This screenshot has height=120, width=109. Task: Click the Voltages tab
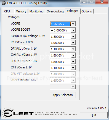tap(73, 11)
